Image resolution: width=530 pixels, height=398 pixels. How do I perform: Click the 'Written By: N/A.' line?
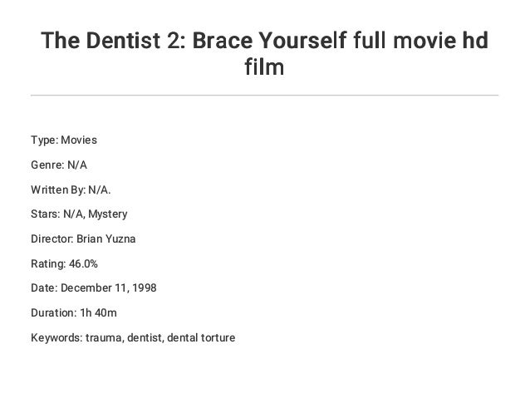(x=71, y=189)
